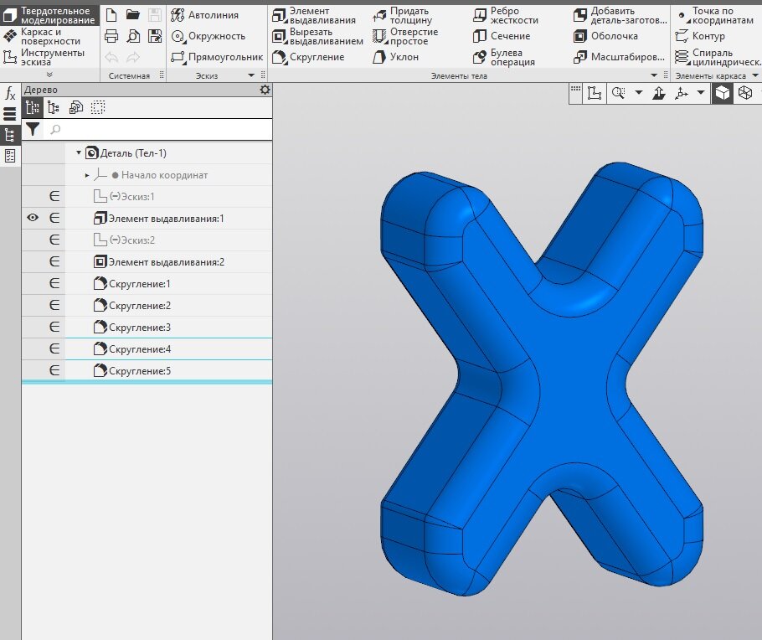Select the Контур tool
This screenshot has width=762, height=640.
pos(700,36)
